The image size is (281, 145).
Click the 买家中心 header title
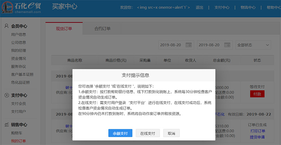click(x=64, y=7)
